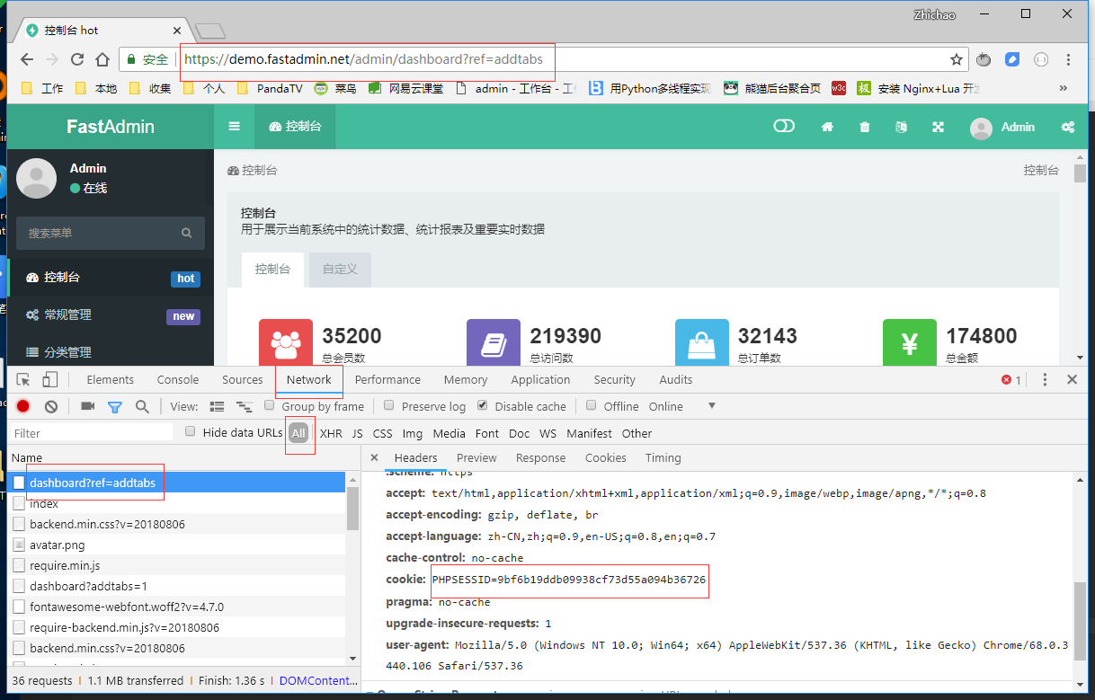
Task: Open the blue pen extension icon
Action: point(1012,59)
